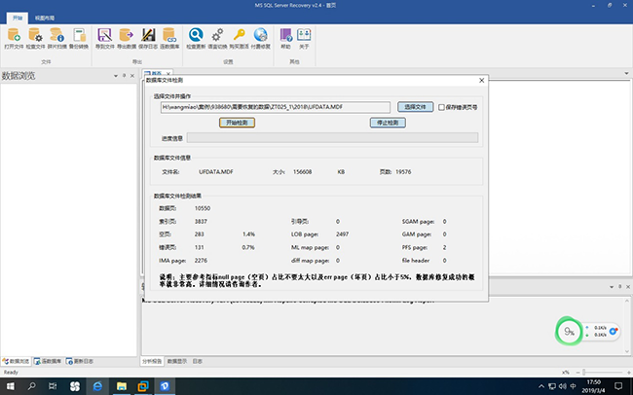Click the 停止检测 stop detection button
Viewport: 633px width, 395px height.
click(x=388, y=123)
